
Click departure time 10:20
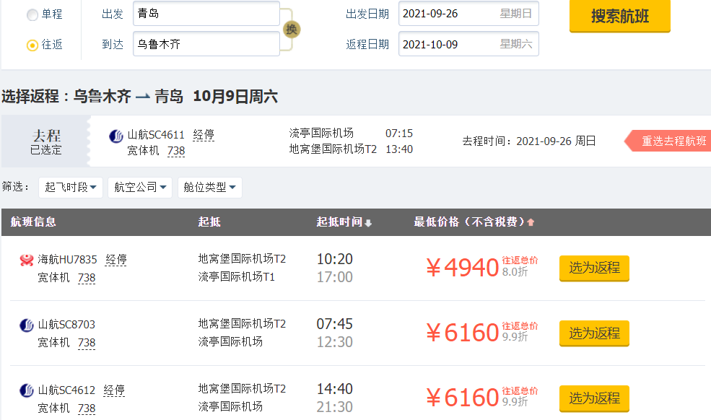coord(335,259)
